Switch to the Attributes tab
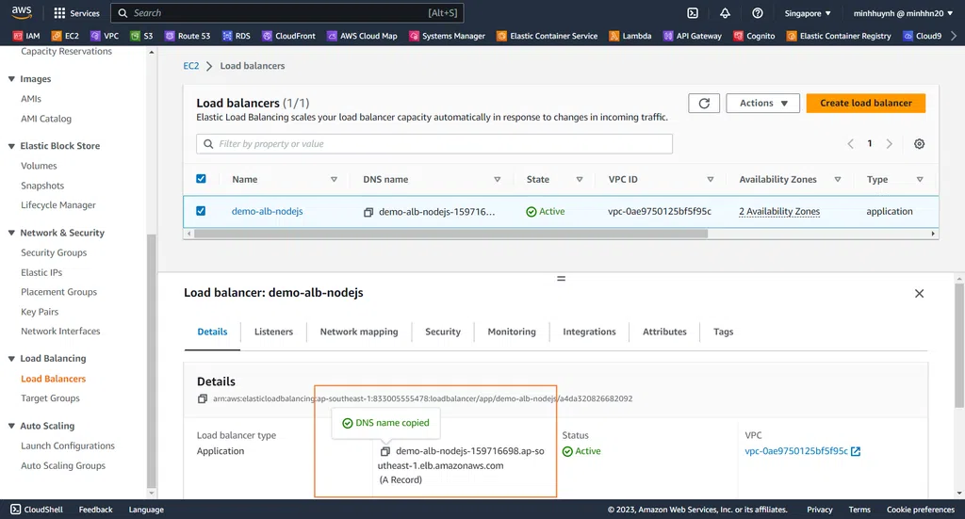Image resolution: width=965 pixels, height=519 pixels. (664, 332)
